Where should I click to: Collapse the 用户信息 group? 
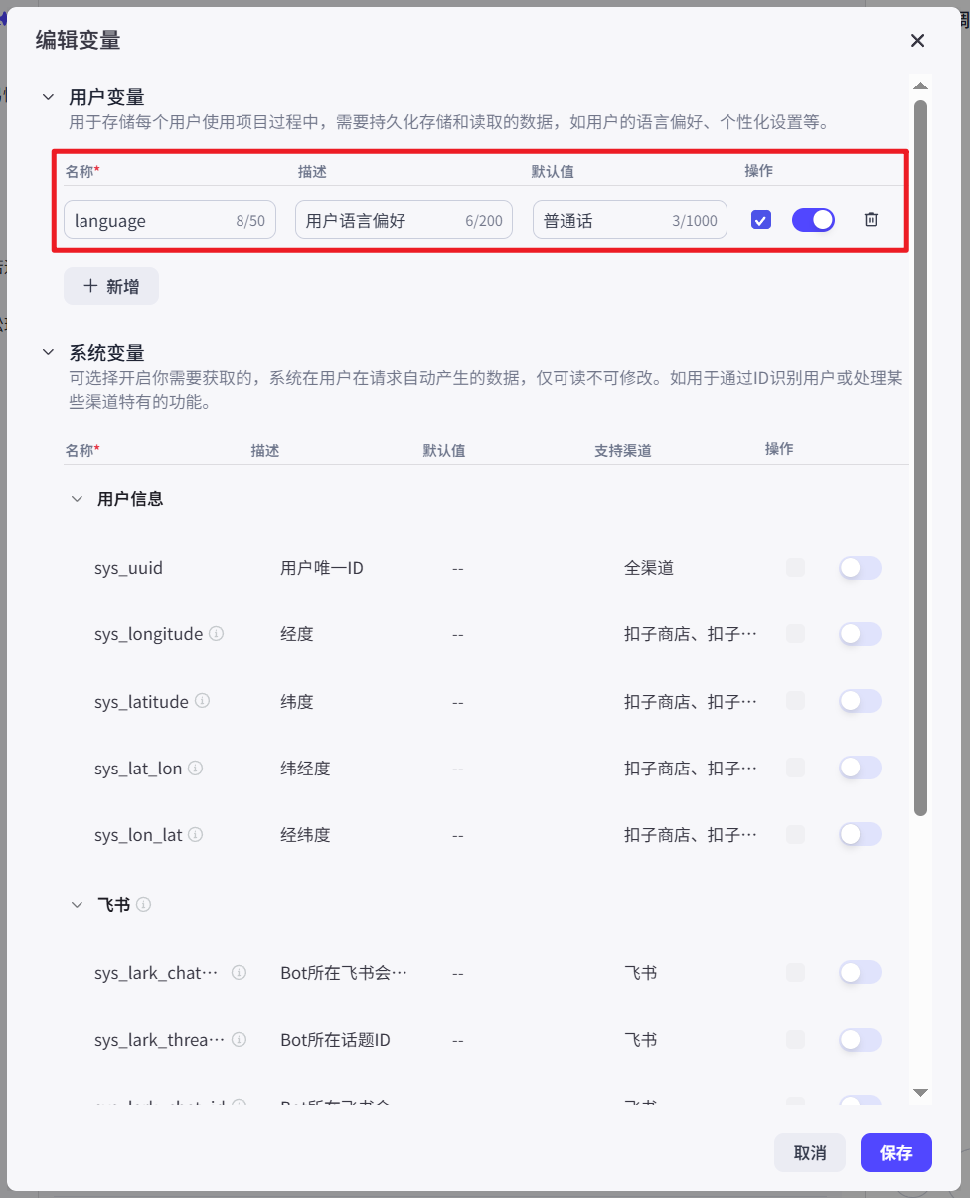point(78,498)
